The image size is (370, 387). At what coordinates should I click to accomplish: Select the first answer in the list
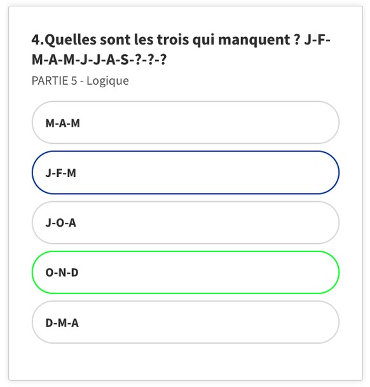click(x=186, y=122)
